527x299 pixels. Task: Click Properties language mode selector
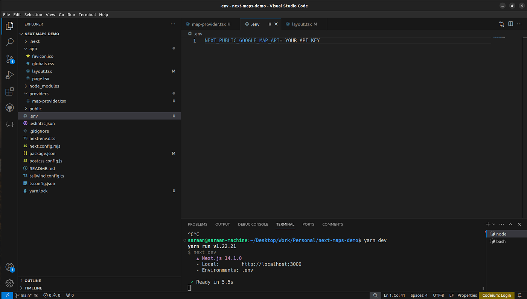pyautogui.click(x=467, y=295)
